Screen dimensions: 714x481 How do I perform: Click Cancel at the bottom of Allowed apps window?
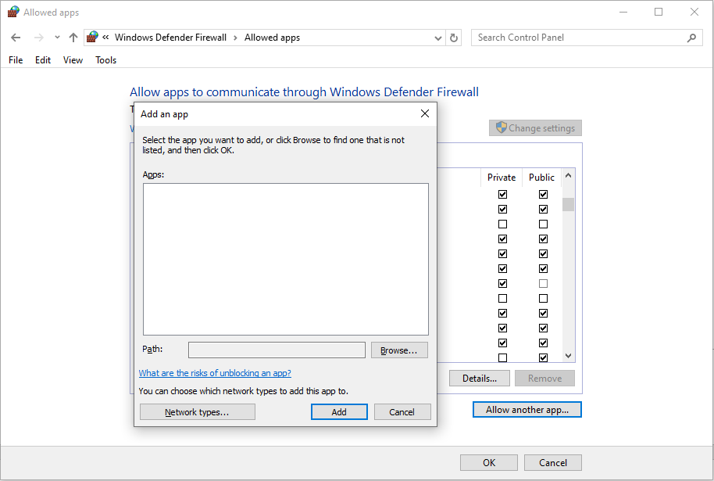pyautogui.click(x=553, y=463)
